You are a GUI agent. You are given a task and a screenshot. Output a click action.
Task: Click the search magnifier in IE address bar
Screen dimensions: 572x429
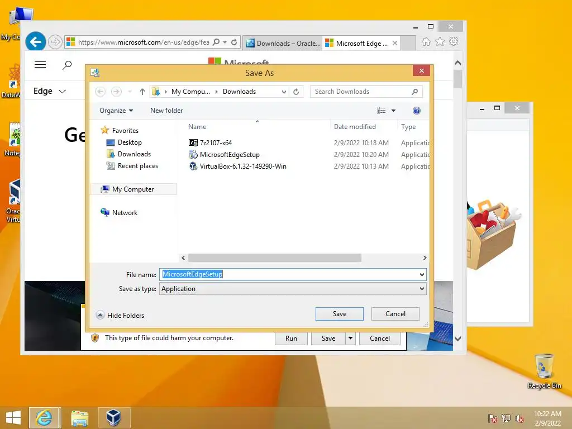tap(216, 42)
